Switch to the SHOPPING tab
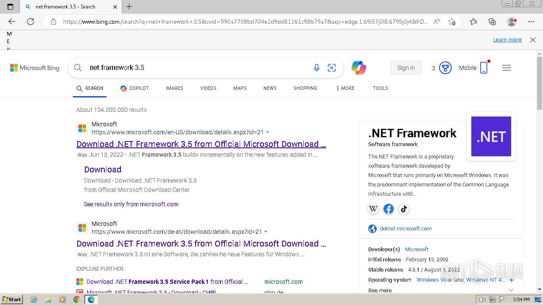 305,88
